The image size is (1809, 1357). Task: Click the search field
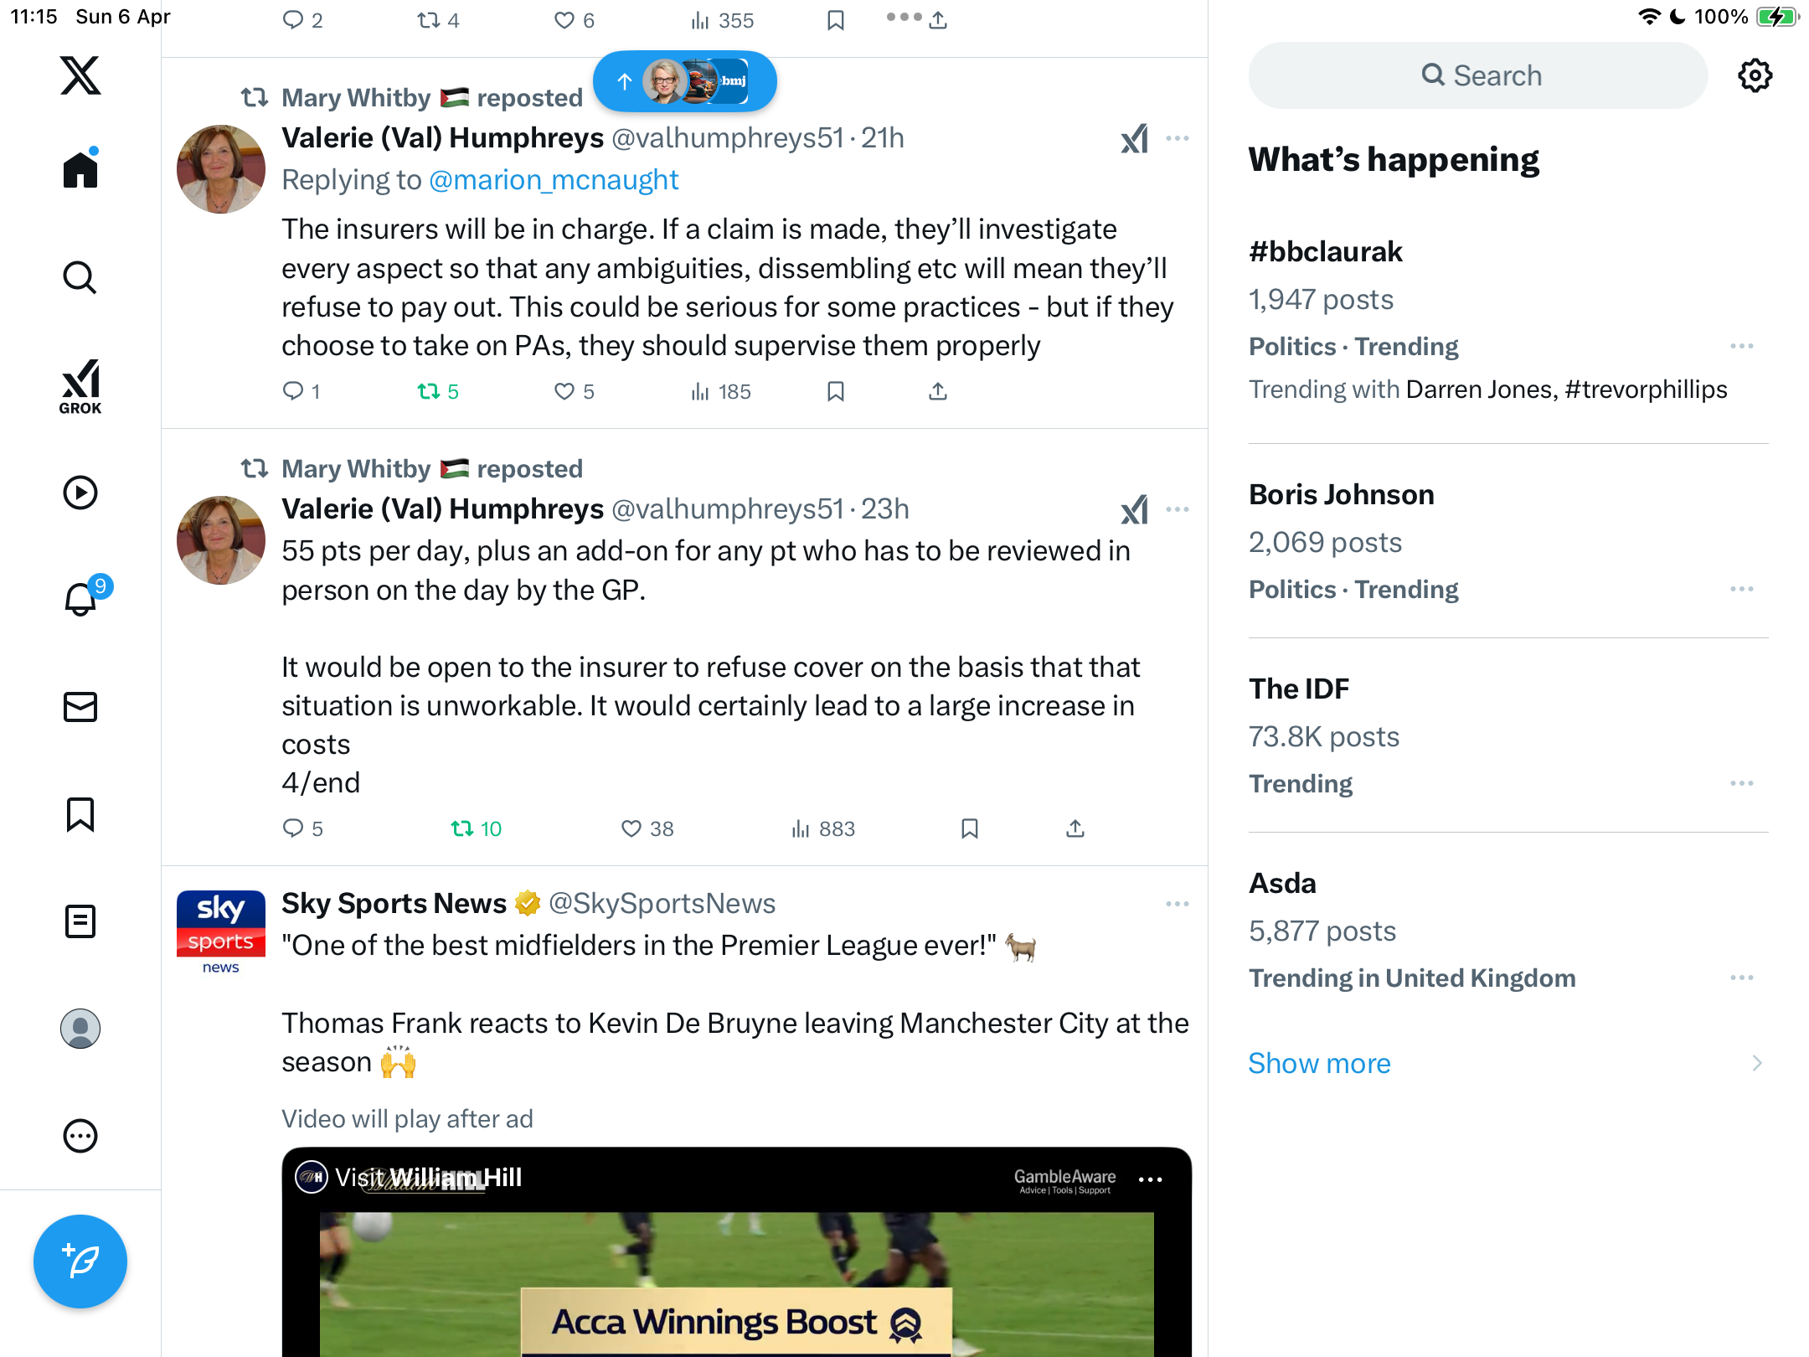pos(1478,75)
